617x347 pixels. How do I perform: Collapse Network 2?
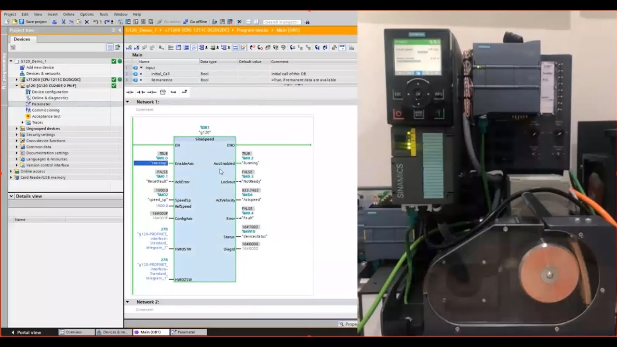point(128,302)
